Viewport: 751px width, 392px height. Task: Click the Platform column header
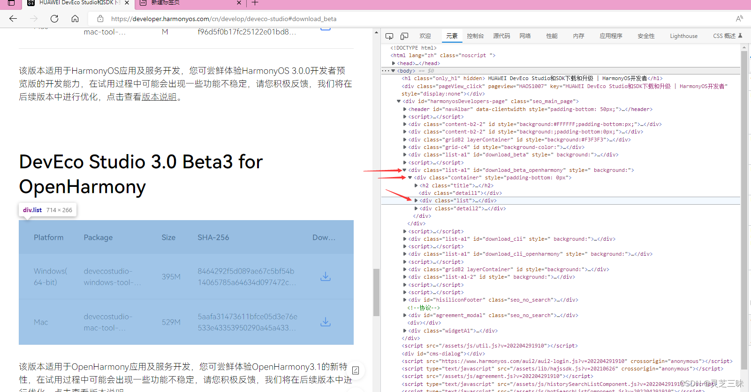(x=49, y=237)
